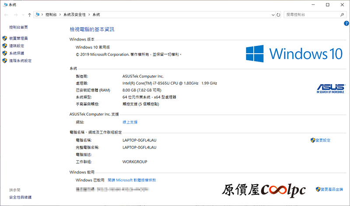The width and height of the screenshot is (350, 206).
Task: Click the shield icon beside 進階系統設定
Action: 5,61
